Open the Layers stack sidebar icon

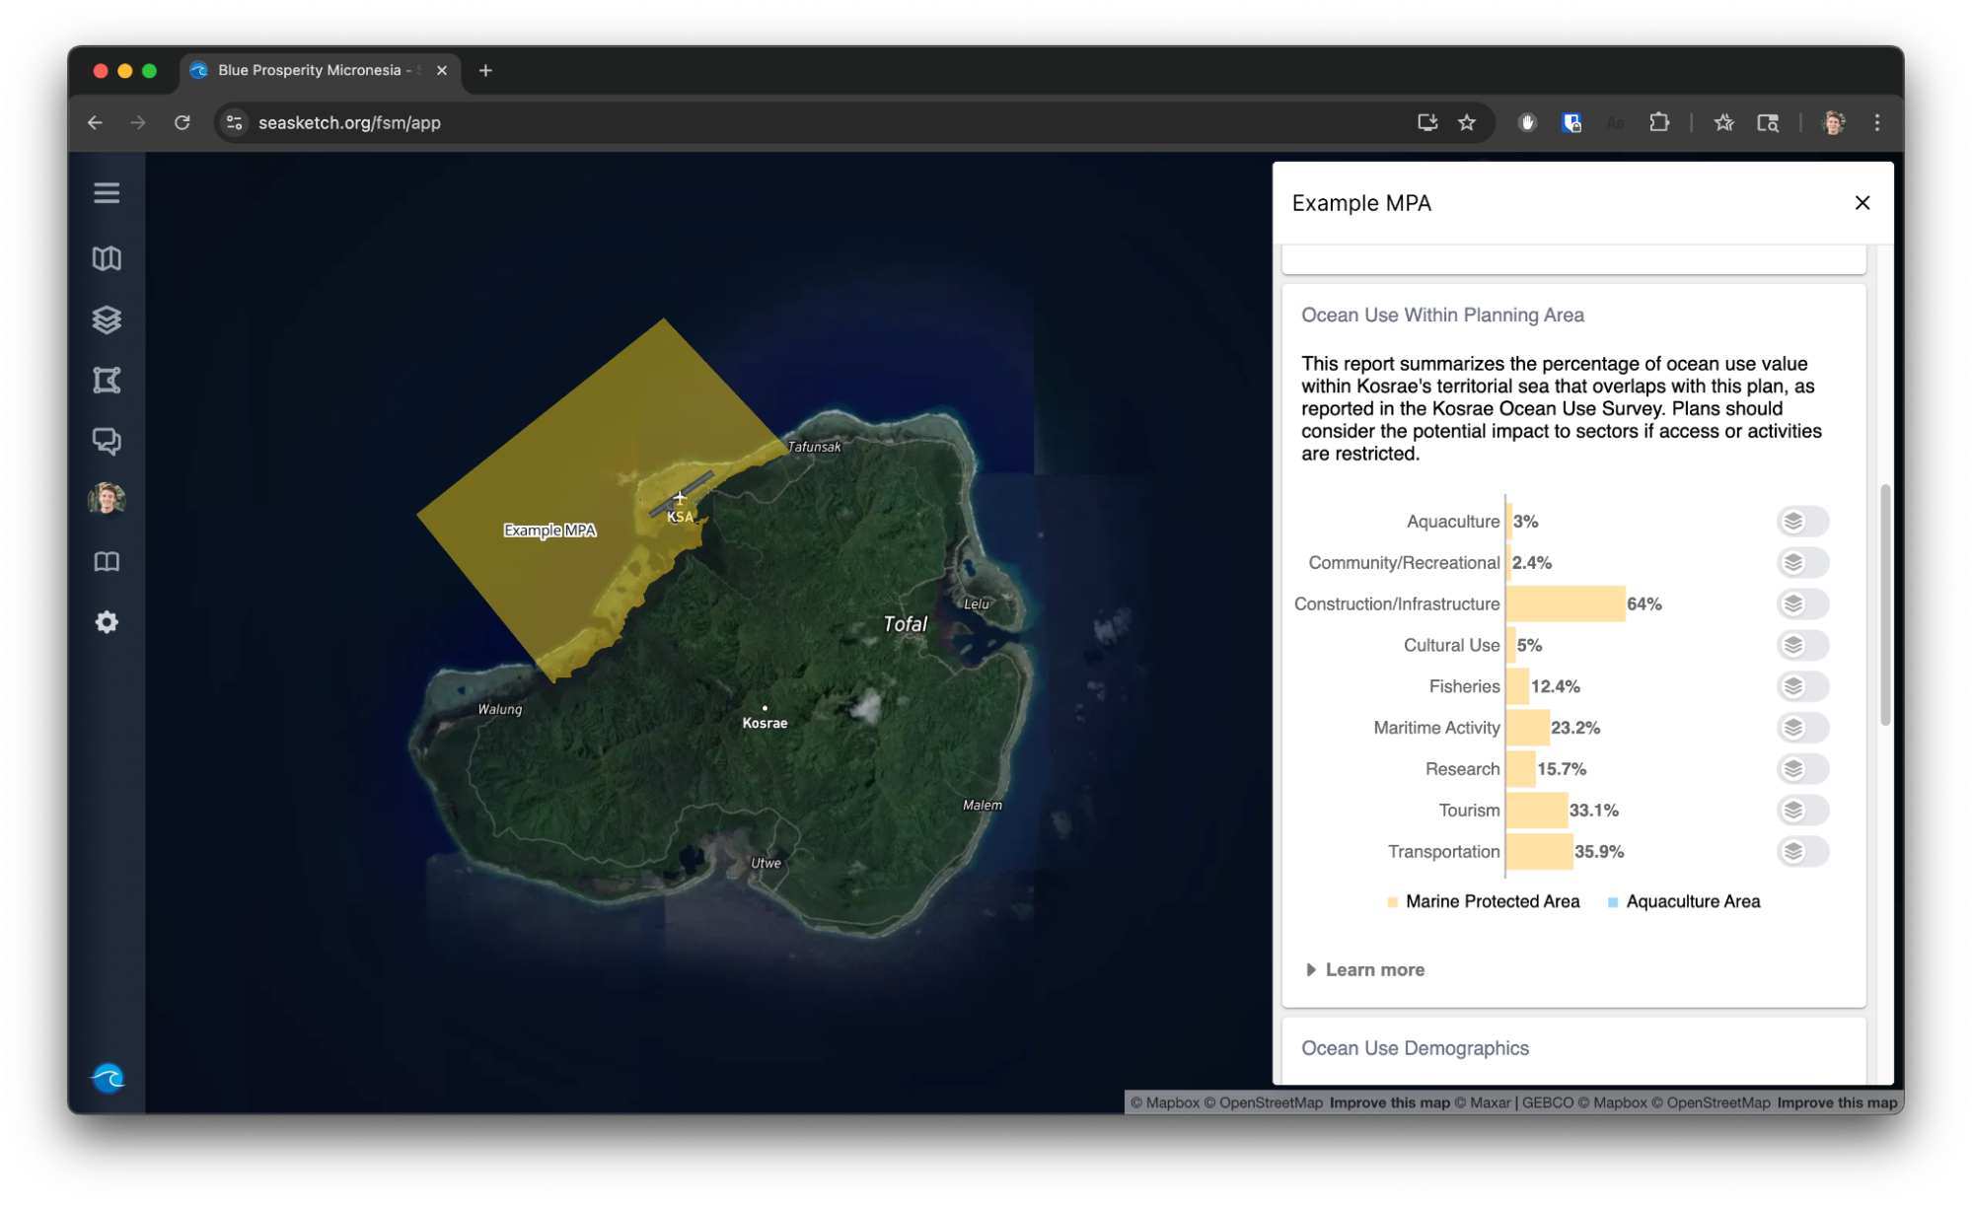107,319
